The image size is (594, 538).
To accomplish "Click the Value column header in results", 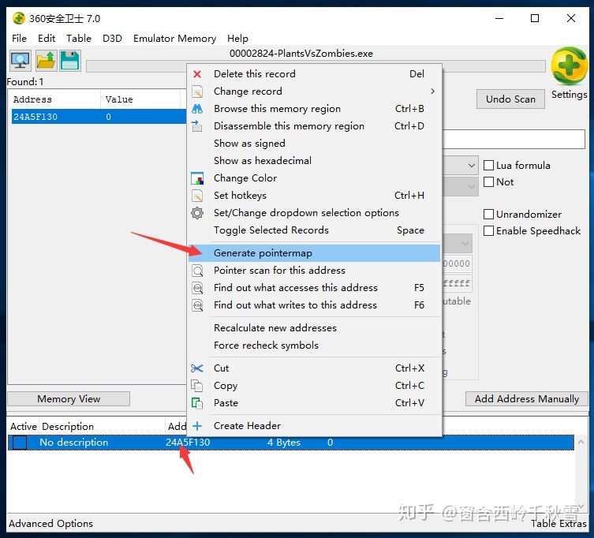I will 140,99.
